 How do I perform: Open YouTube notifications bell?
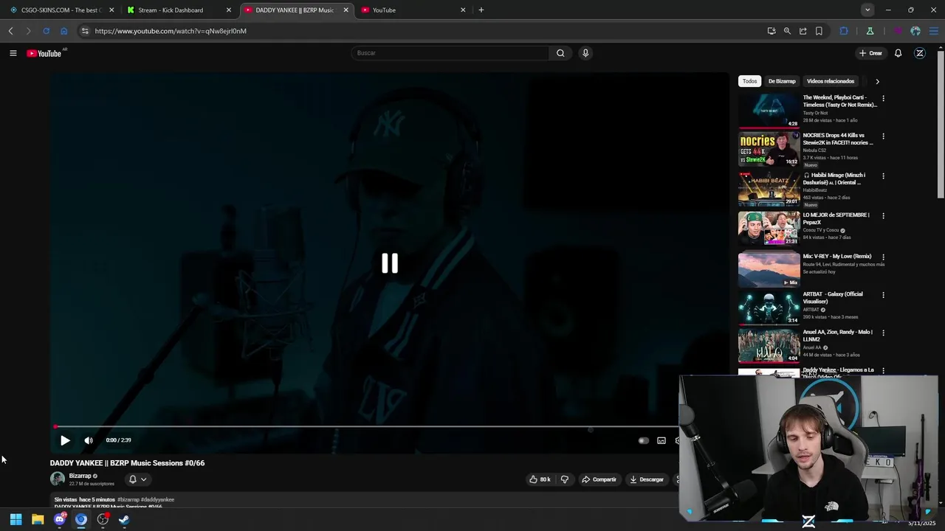coord(898,53)
